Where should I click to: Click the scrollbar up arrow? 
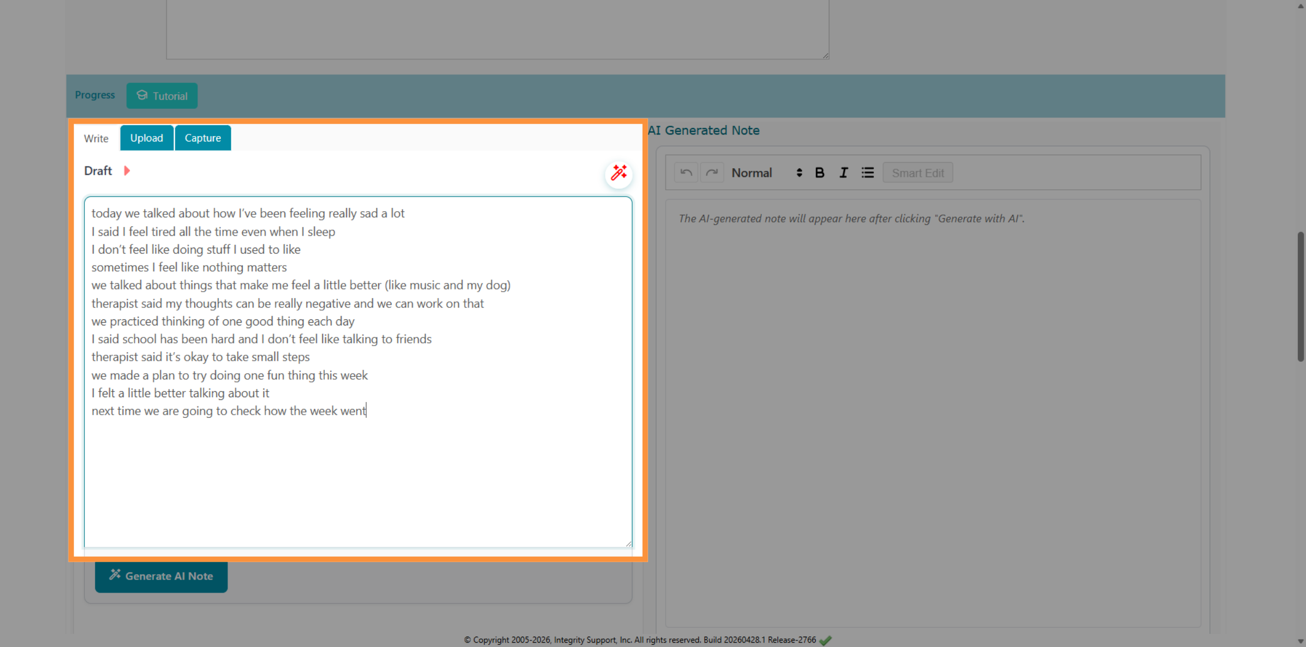(1301, 5)
